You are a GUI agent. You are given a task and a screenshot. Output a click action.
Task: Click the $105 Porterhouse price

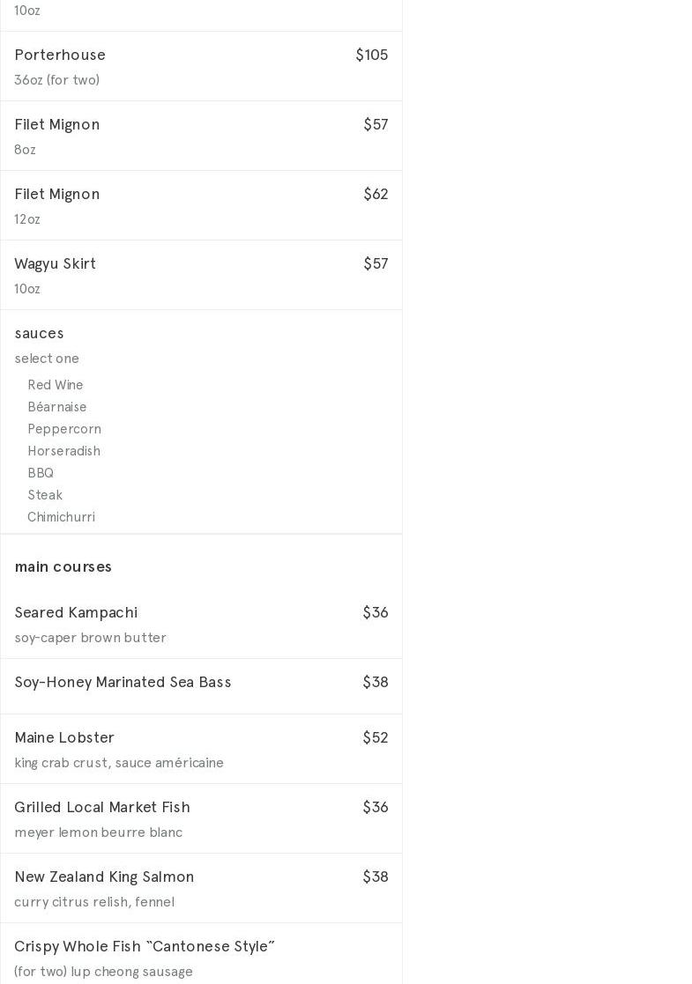[x=372, y=55]
